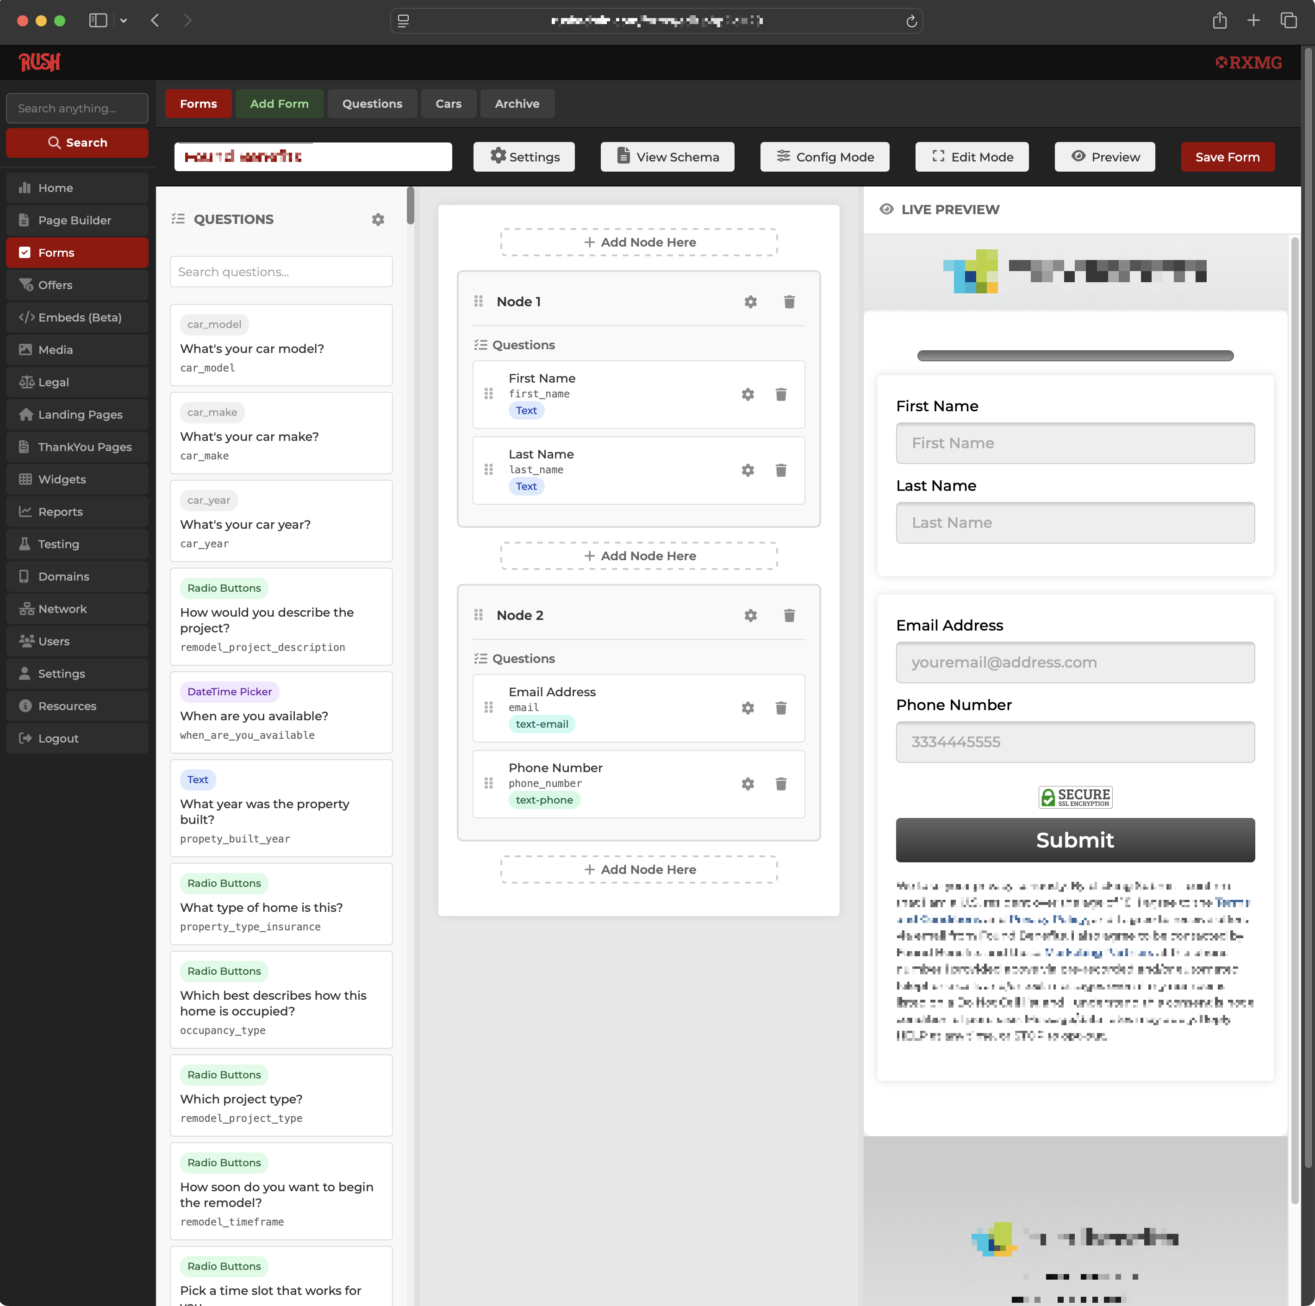The height and width of the screenshot is (1306, 1315).
Task: Click the Save Form button
Action: point(1227,156)
